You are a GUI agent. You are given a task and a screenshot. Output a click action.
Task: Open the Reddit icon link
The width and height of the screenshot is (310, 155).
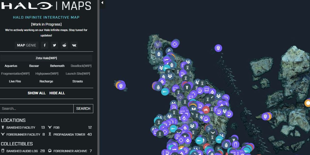pos(64,45)
